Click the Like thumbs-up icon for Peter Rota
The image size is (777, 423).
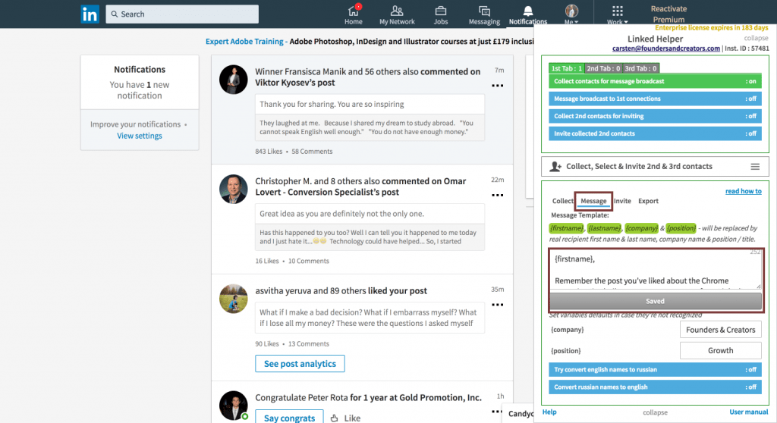(335, 418)
